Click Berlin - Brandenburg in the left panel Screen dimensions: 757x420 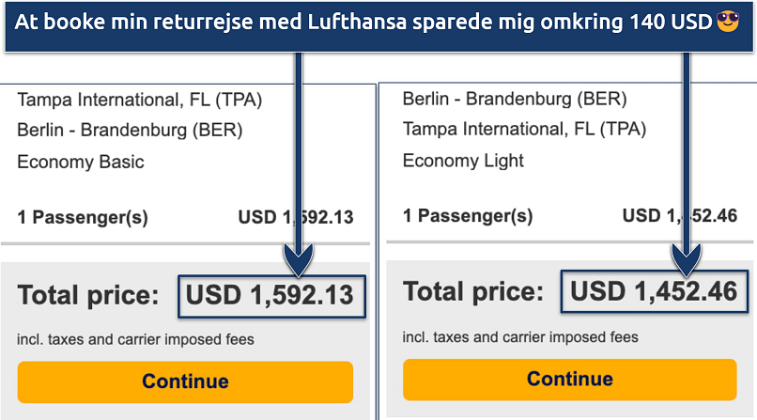(130, 130)
